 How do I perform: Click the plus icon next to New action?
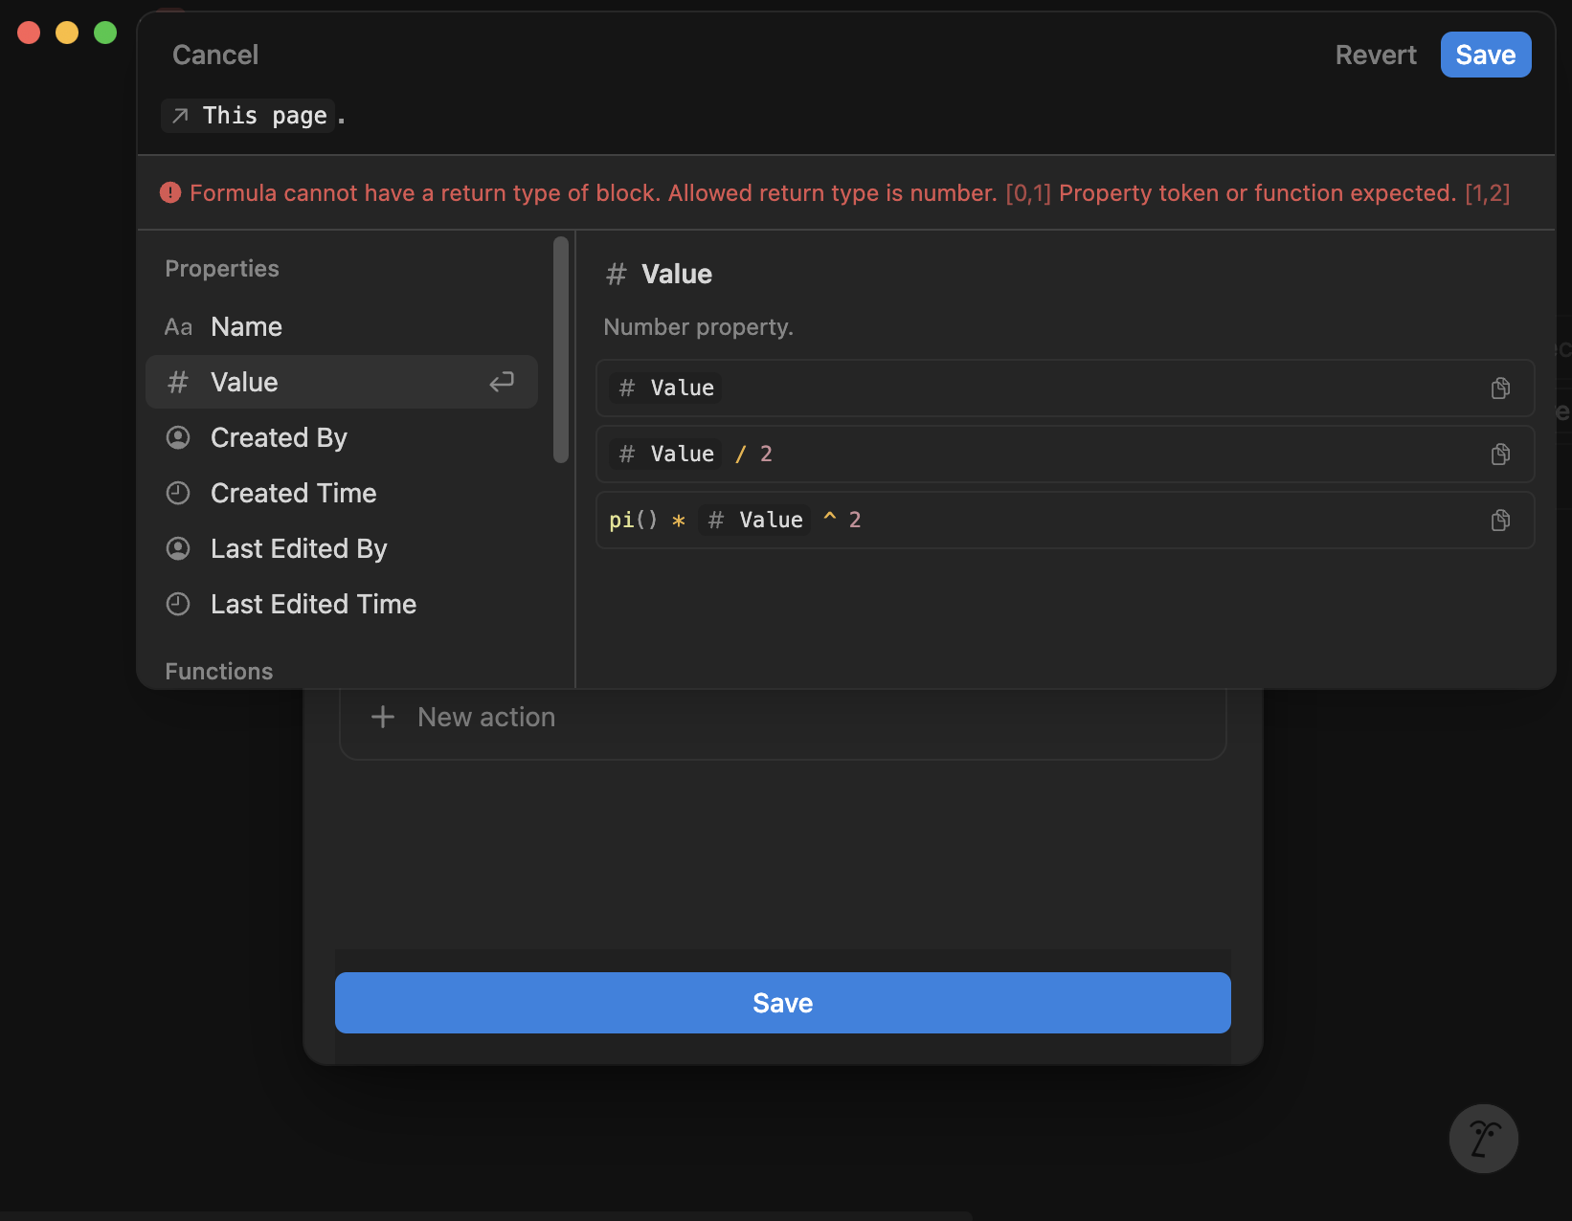(383, 716)
